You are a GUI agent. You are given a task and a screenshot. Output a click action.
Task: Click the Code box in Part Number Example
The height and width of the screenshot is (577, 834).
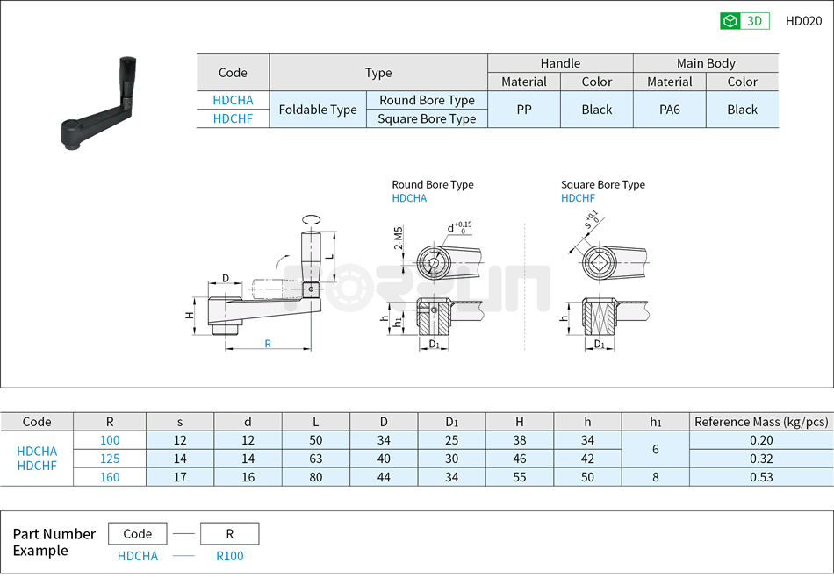pos(137,533)
